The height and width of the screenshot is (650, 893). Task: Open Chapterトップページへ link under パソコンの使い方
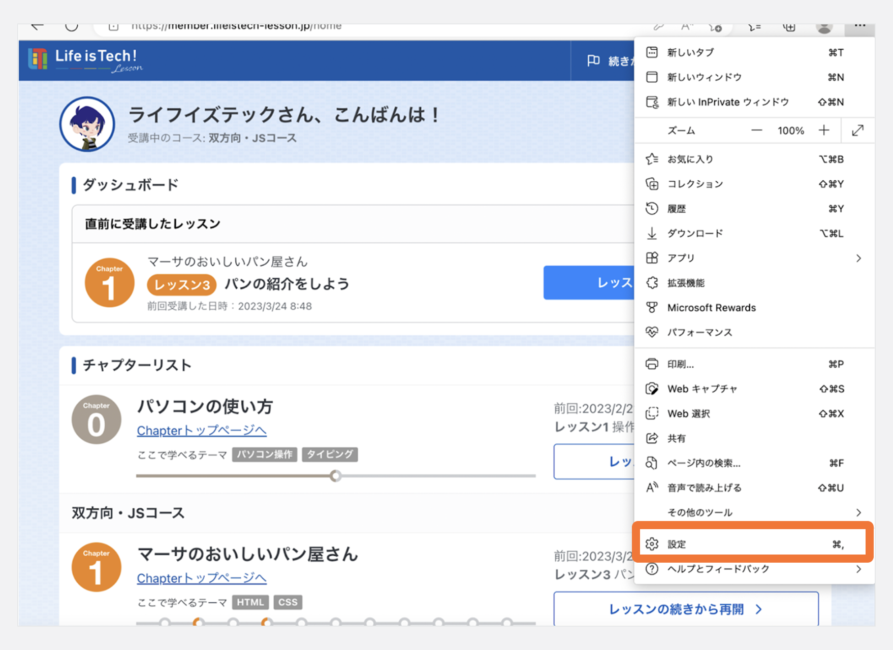coord(201,430)
